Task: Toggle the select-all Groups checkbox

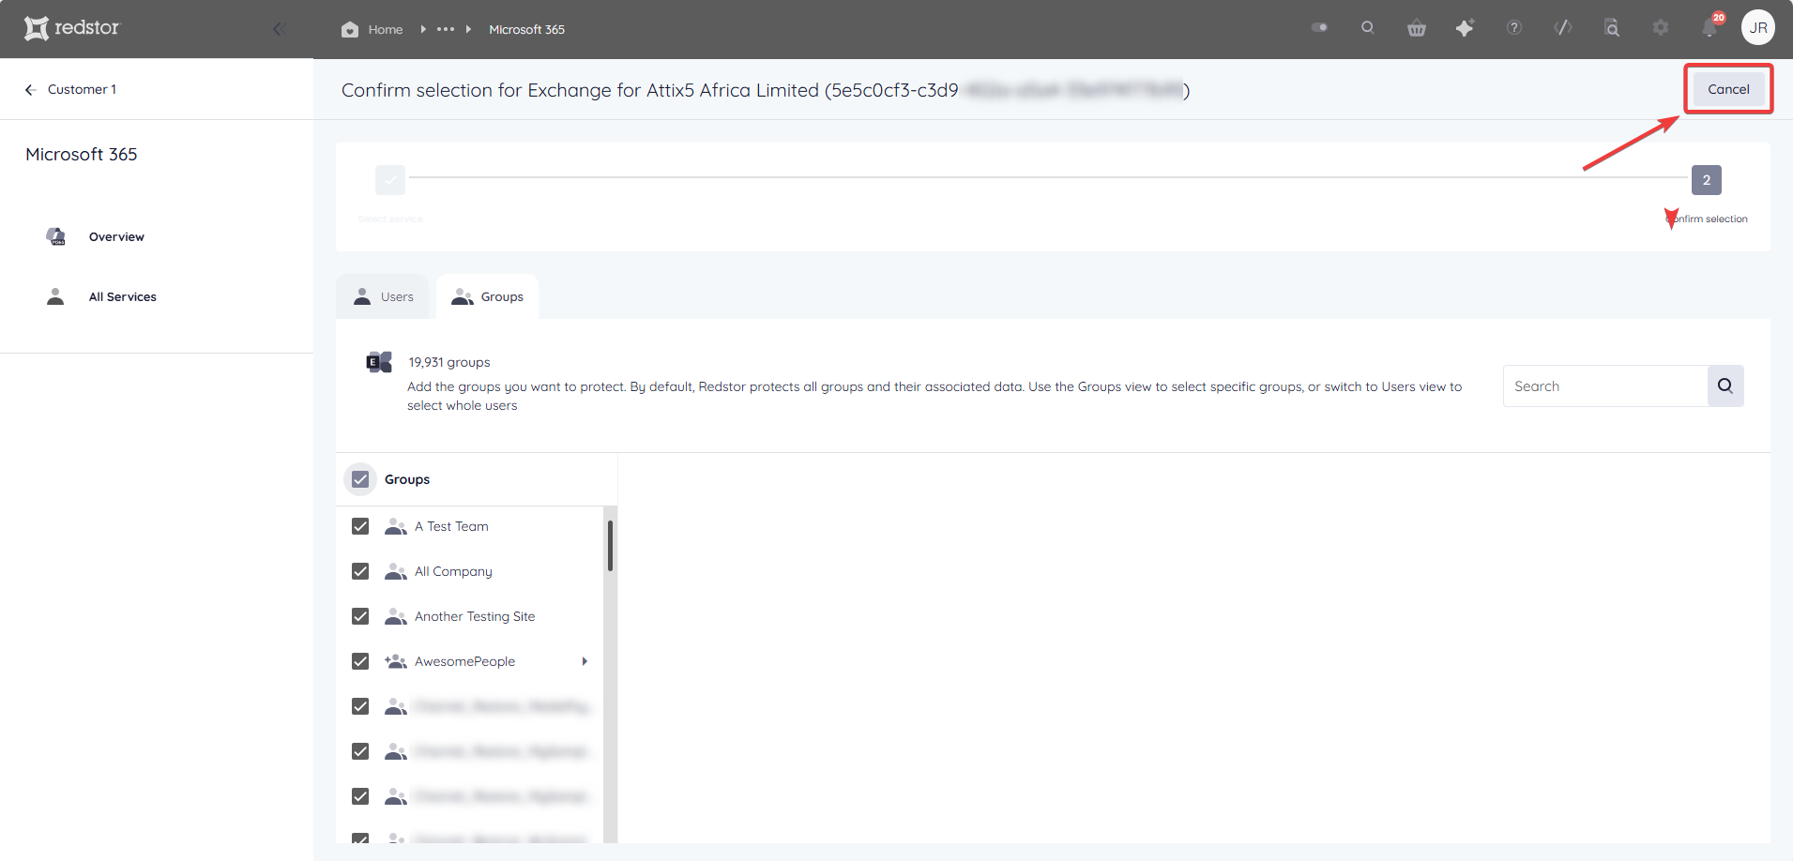Action: pyautogui.click(x=360, y=479)
